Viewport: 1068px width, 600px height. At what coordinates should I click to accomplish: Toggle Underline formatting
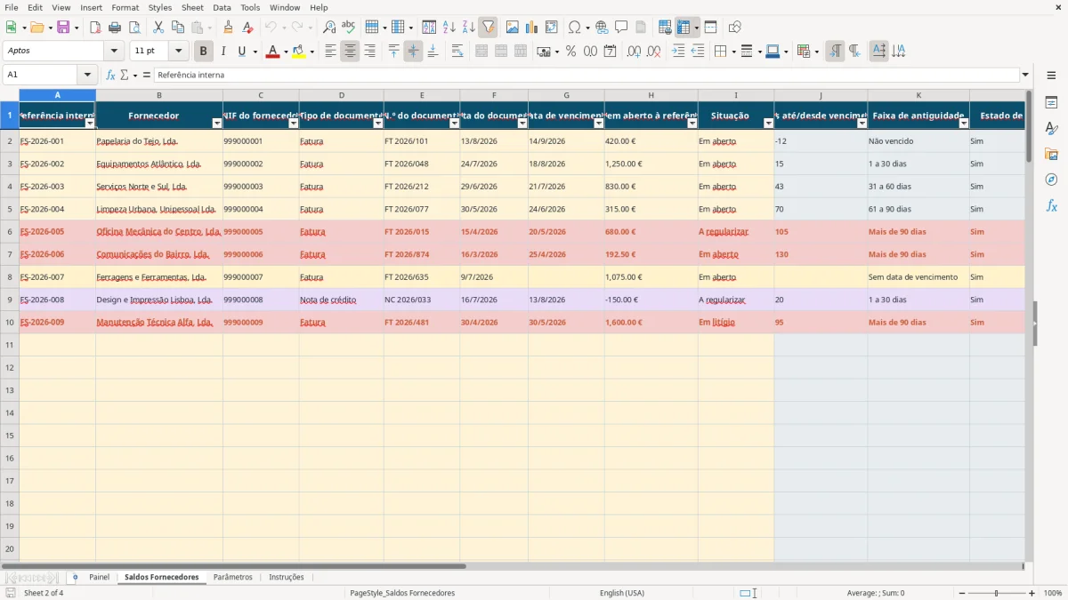click(x=241, y=52)
